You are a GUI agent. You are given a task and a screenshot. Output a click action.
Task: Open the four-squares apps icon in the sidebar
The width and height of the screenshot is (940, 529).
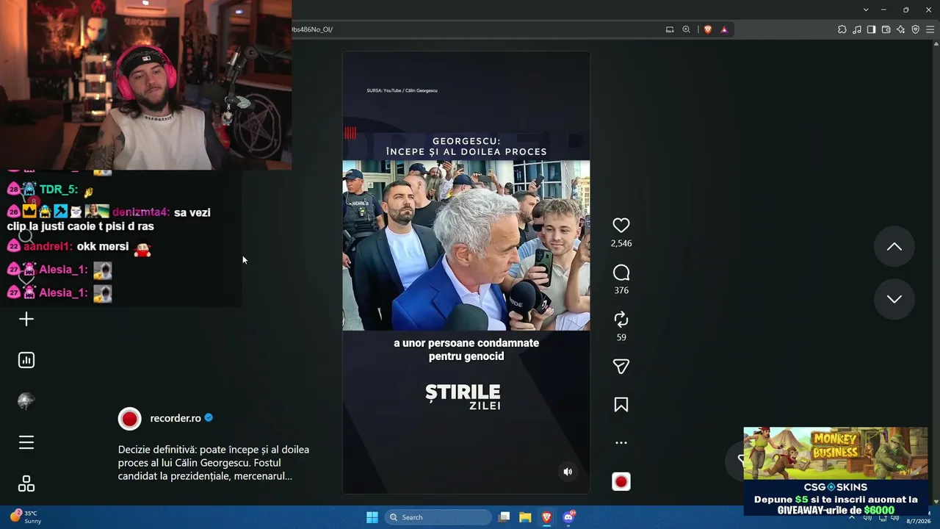[26, 483]
